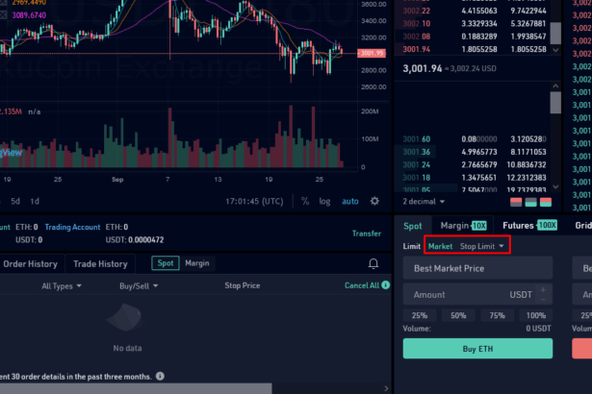Open chart settings gear icon
Screen dimensions: 592x394
tap(374, 201)
